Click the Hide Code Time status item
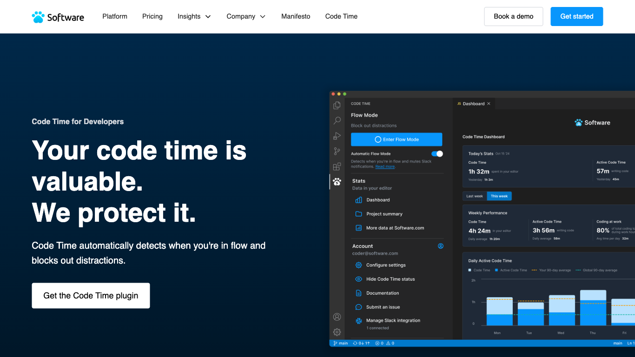 click(x=390, y=279)
